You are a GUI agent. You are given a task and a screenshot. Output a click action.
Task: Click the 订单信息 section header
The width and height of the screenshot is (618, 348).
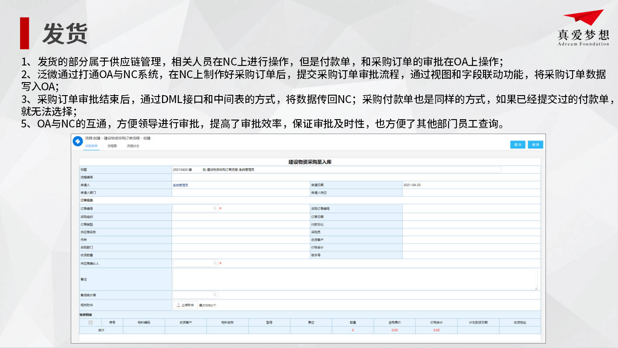(x=86, y=201)
